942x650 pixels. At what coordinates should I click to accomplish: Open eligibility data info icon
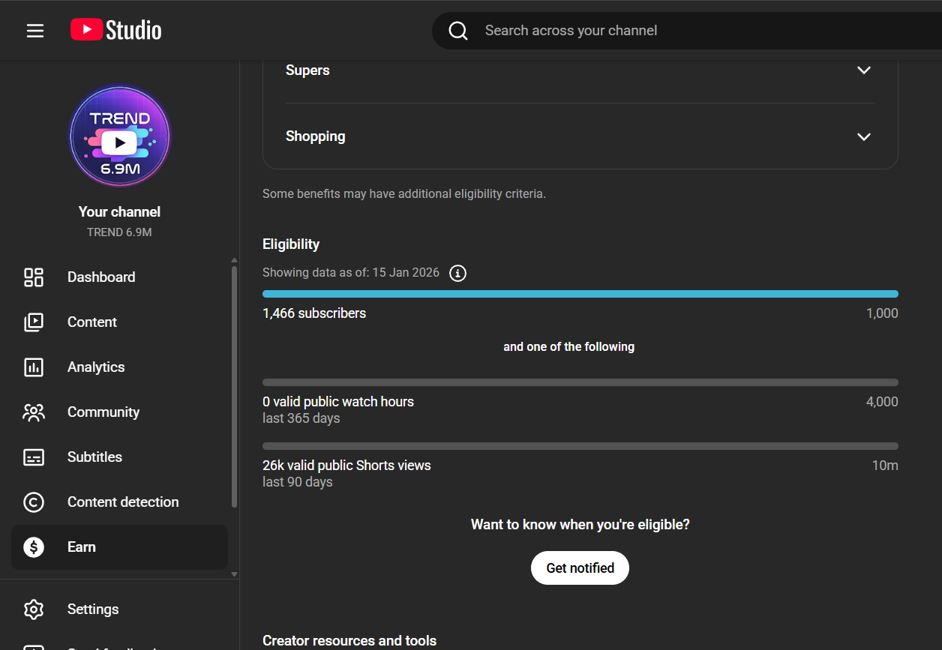pyautogui.click(x=457, y=273)
